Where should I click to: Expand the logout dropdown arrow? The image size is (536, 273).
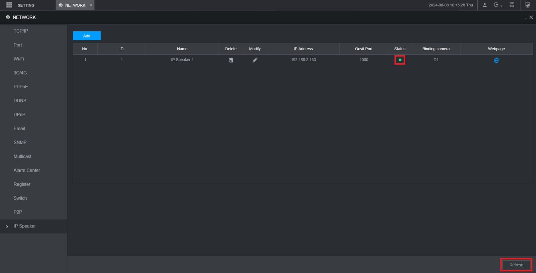pos(501,6)
